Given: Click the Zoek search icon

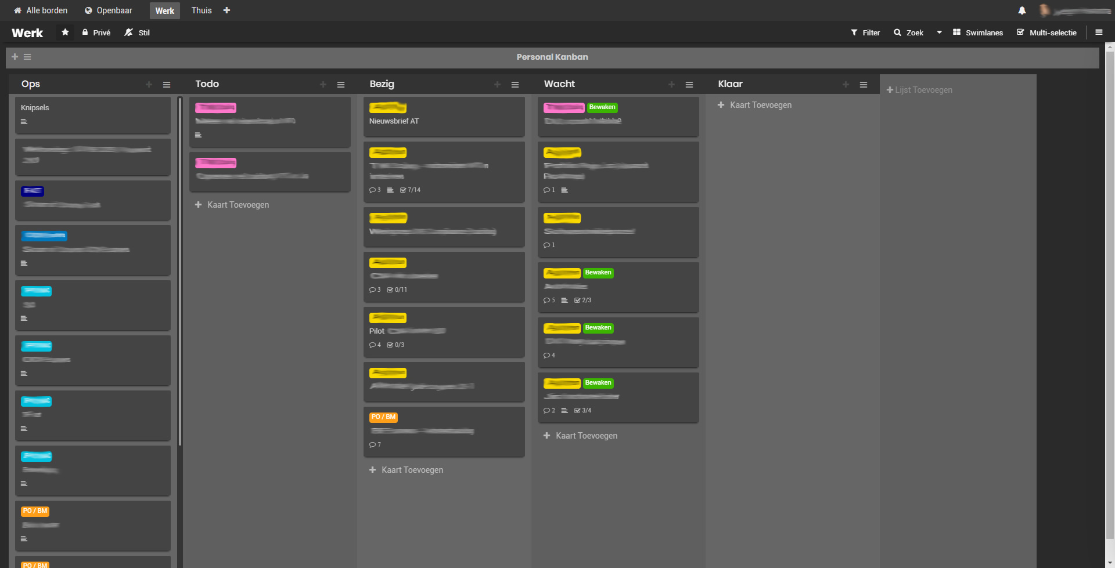Looking at the screenshot, I should pos(896,32).
